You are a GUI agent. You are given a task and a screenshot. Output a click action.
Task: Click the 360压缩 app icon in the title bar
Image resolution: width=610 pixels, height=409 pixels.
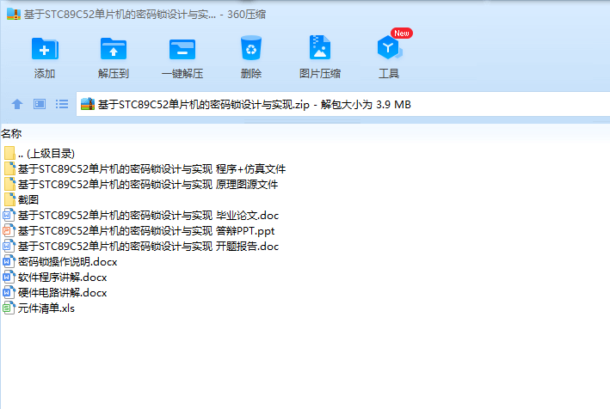click(x=14, y=14)
